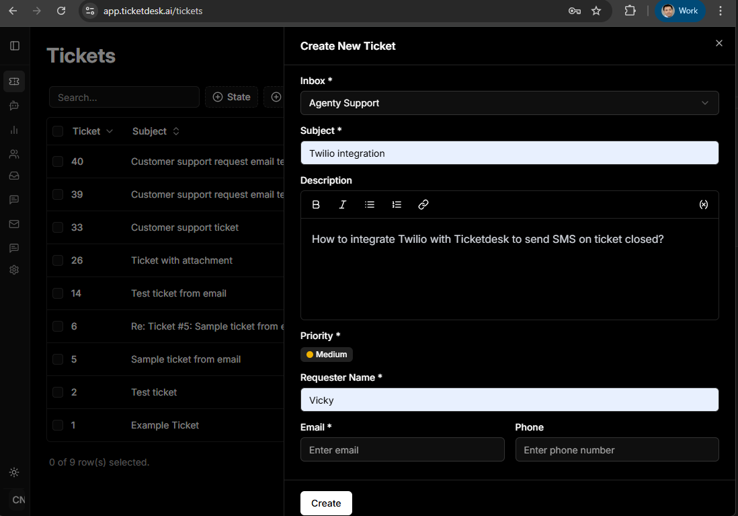Select all tickets header checkbox
This screenshot has width=738, height=516.
coord(58,131)
